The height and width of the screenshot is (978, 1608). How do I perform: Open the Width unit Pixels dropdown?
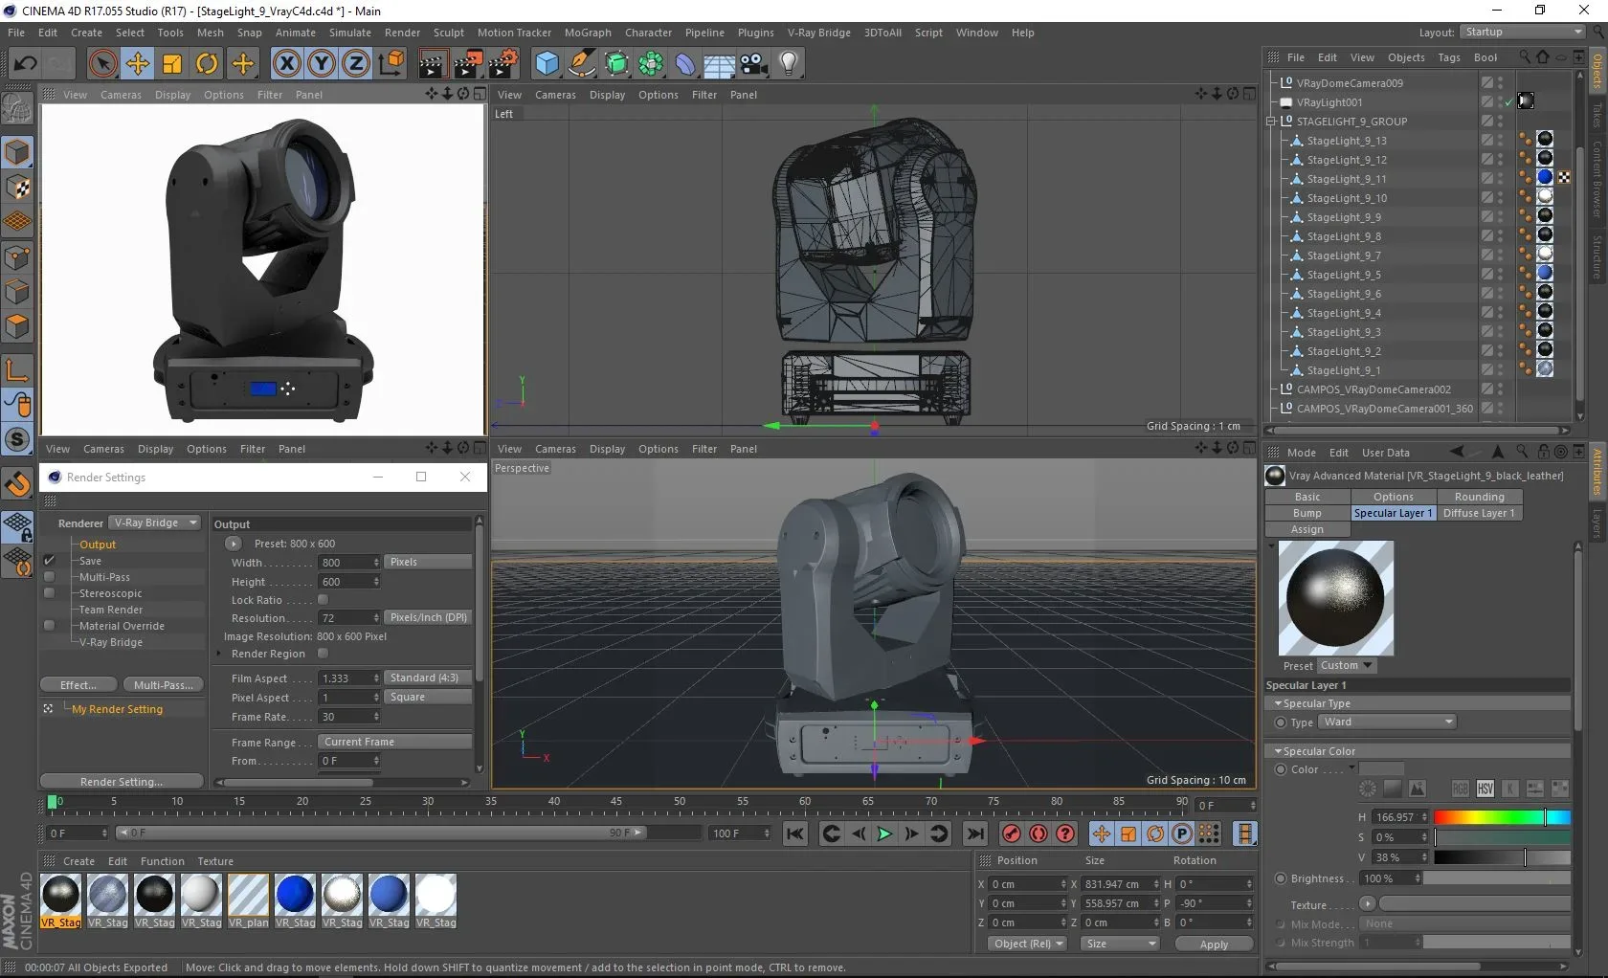(428, 562)
